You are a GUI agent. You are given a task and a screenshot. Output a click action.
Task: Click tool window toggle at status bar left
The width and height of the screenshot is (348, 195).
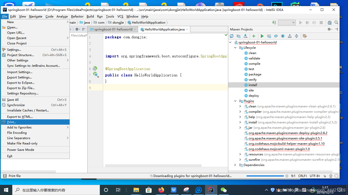[5, 176]
